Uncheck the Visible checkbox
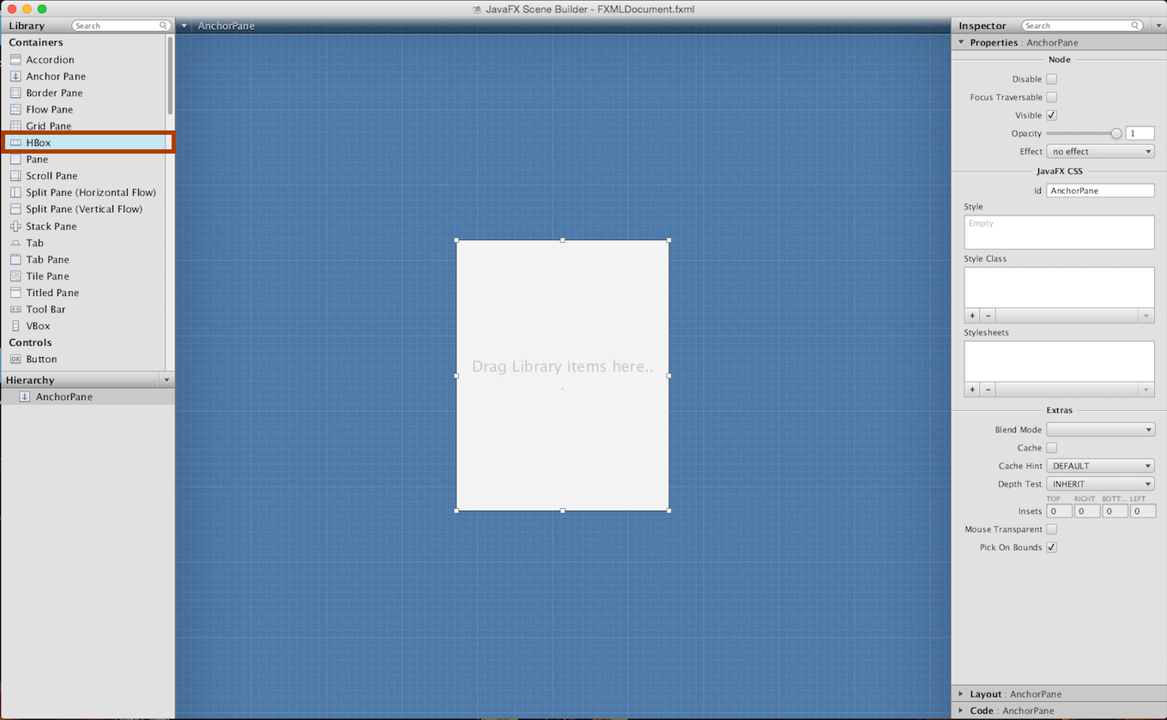The height and width of the screenshot is (720, 1167). (1051, 115)
